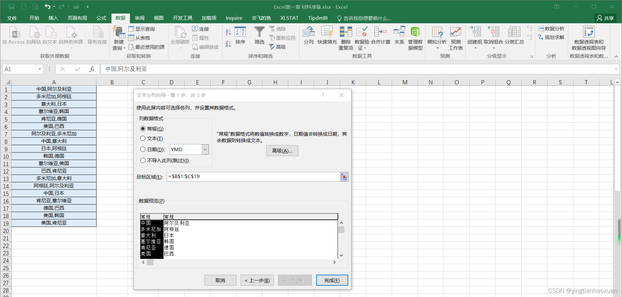Image resolution: width=622 pixels, height=297 pixels.
Task: Open the File (文件) tab
Action: tap(12, 18)
